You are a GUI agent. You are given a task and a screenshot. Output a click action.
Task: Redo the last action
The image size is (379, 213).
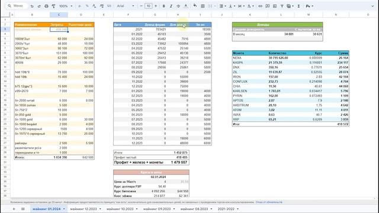(39, 6)
